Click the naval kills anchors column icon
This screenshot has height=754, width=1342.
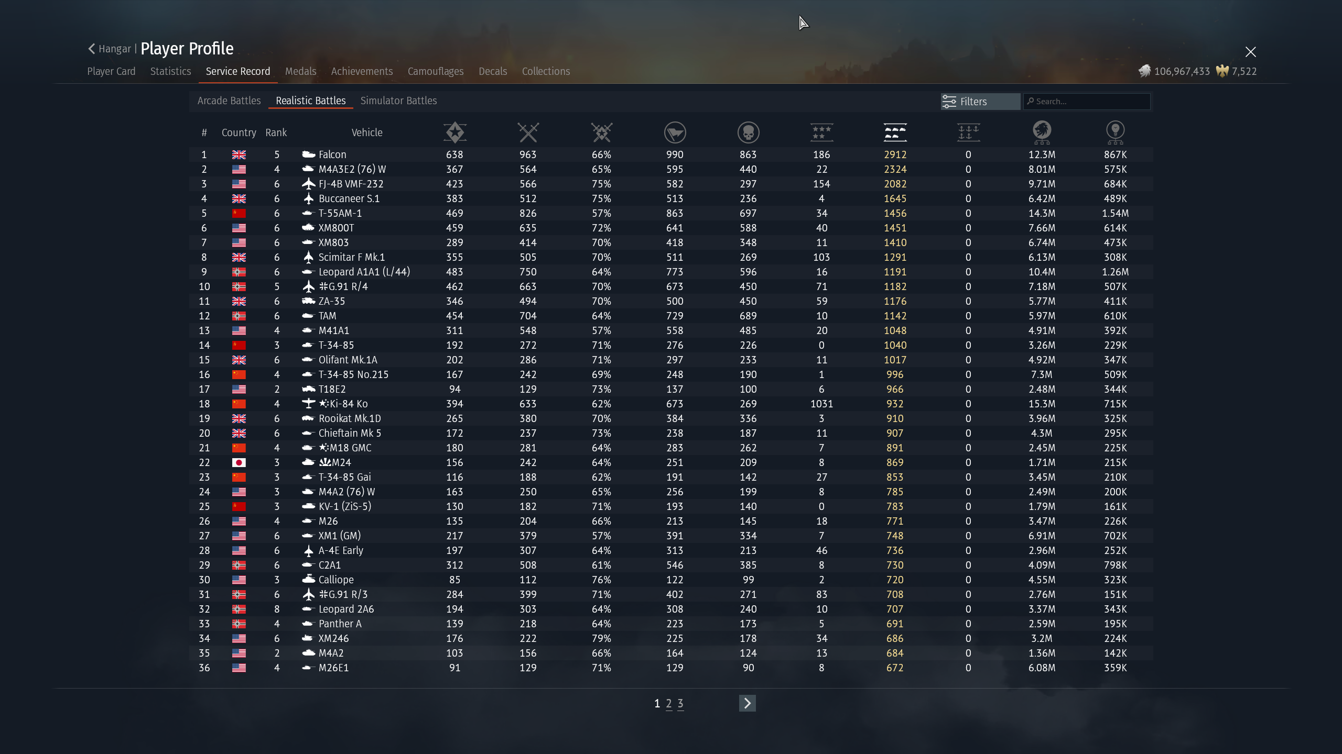point(968,132)
